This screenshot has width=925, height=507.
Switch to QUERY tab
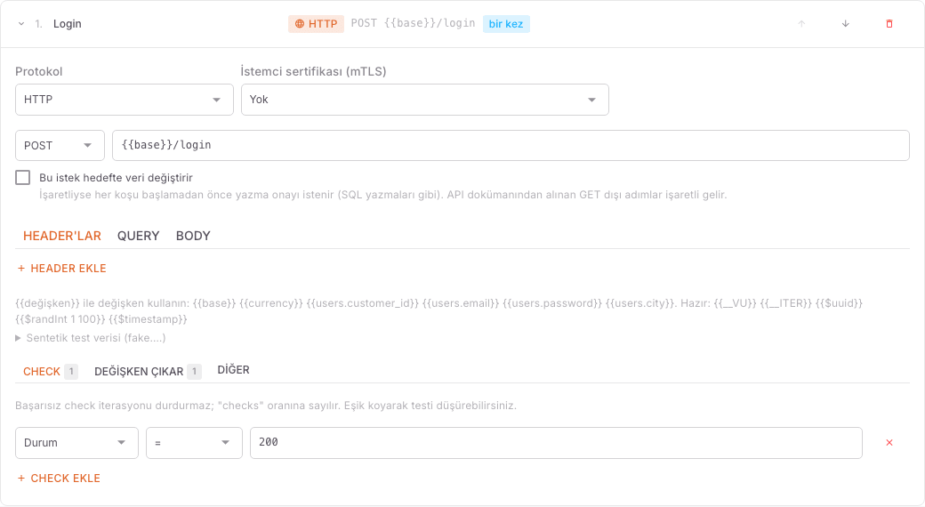coord(138,236)
